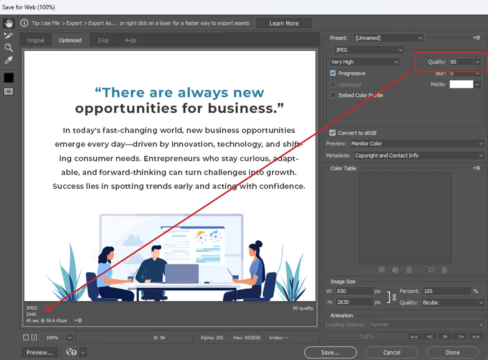Click the Save... button
Screen dimensions: 488x360
coord(330,352)
